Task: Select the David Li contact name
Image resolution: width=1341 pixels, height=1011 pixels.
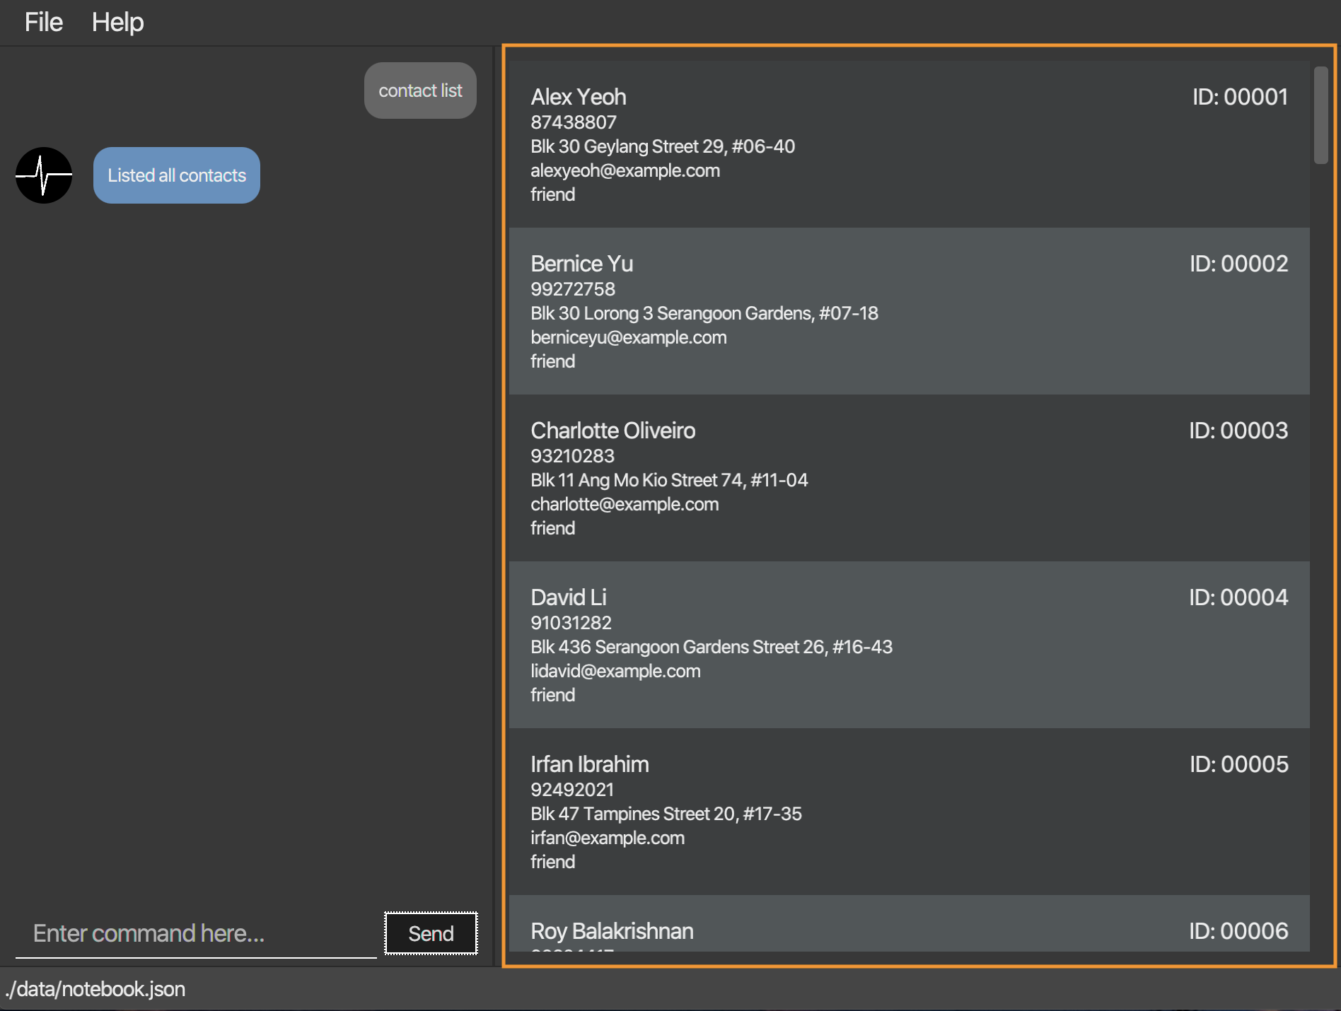Action: click(x=568, y=597)
